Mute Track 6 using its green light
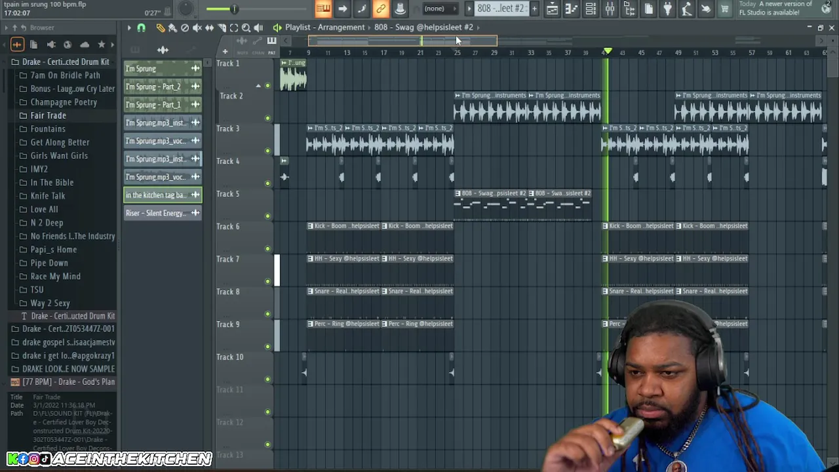 tap(267, 248)
